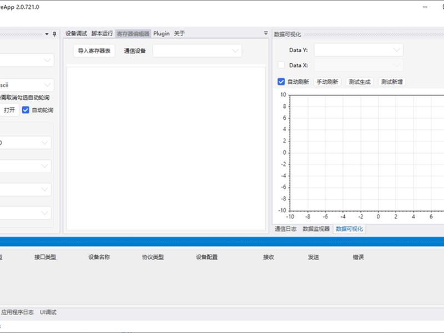This screenshot has height=333, width=444.
Task: Select the 寄存器编辑器 tab
Action: click(x=133, y=34)
